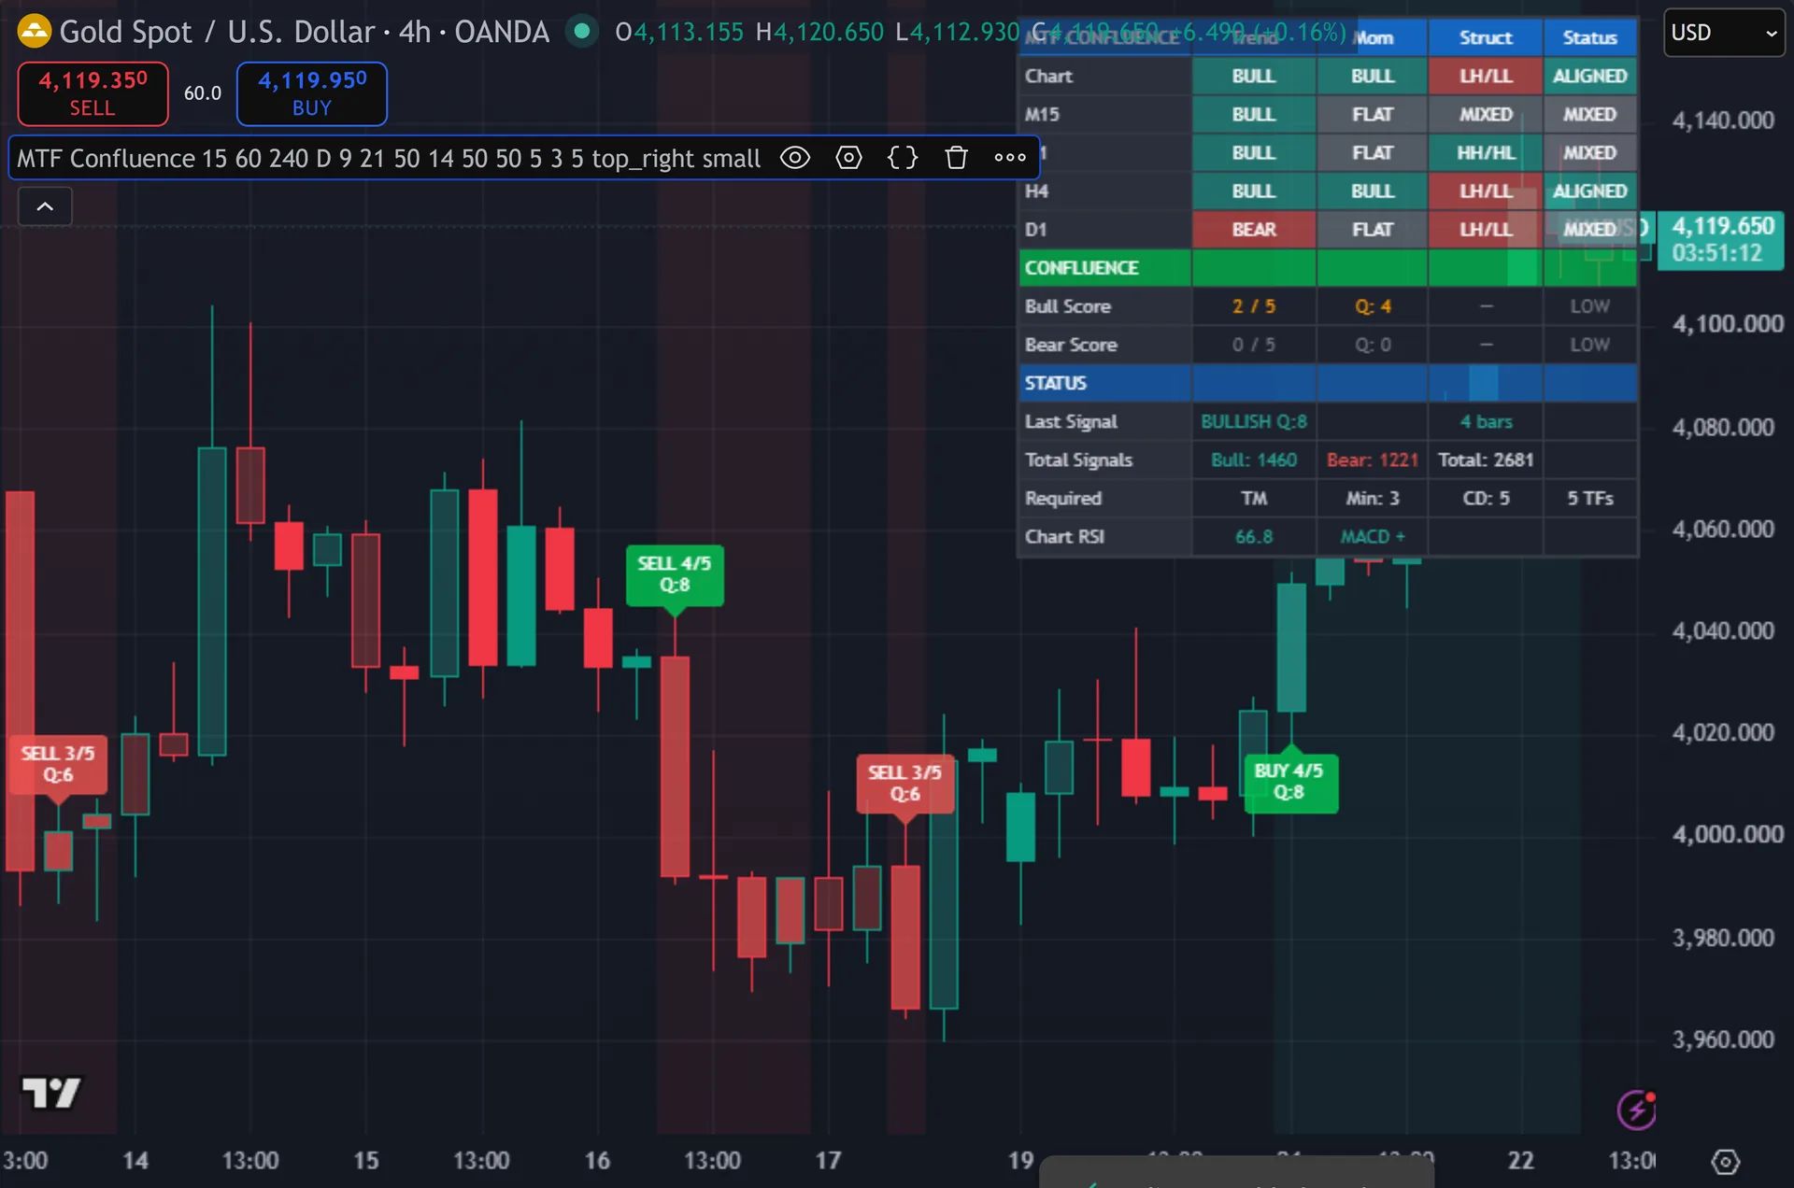This screenshot has height=1188, width=1794.
Task: Click date label 19 on time axis
Action: (x=1020, y=1161)
